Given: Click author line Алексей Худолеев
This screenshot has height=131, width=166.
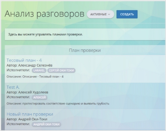Looking at the screenshot, I should point(27,92).
